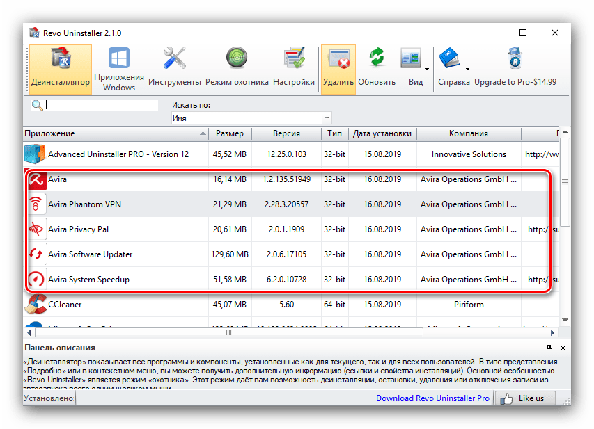Pin the Панель описания panel
Image resolution: width=594 pixels, height=429 pixels.
(x=549, y=347)
